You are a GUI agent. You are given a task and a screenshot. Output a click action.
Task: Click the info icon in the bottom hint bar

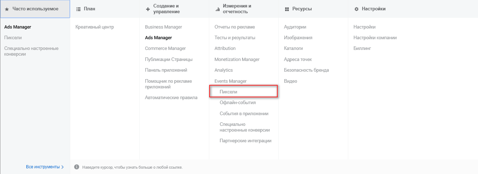76,167
